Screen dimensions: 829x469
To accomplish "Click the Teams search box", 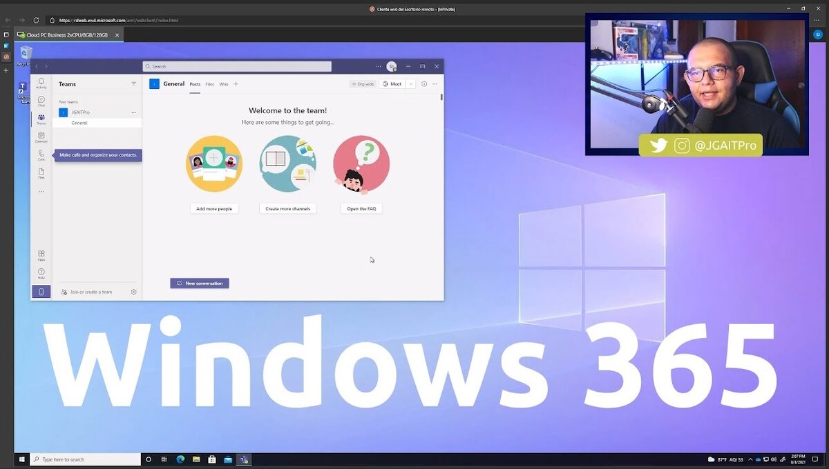I will (x=237, y=66).
